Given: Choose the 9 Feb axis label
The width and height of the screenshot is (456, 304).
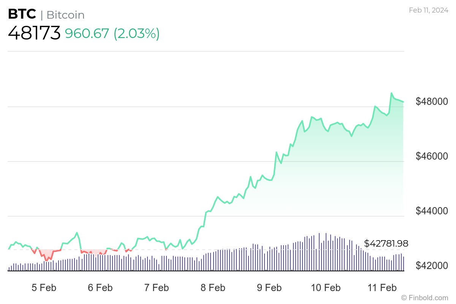Looking at the screenshot, I should pos(269,288).
